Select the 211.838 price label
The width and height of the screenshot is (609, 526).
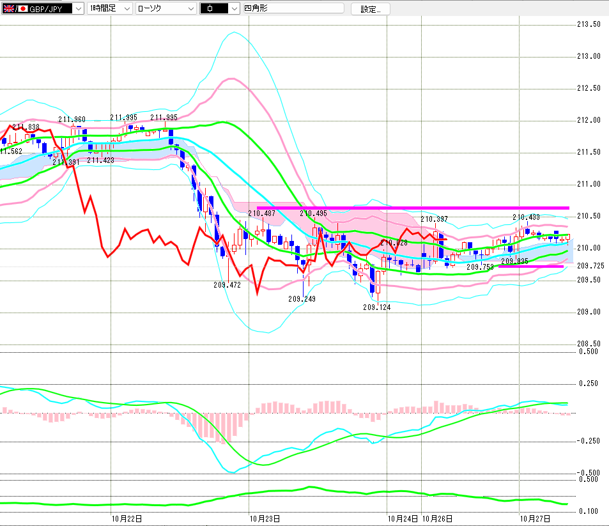pyautogui.click(x=26, y=127)
